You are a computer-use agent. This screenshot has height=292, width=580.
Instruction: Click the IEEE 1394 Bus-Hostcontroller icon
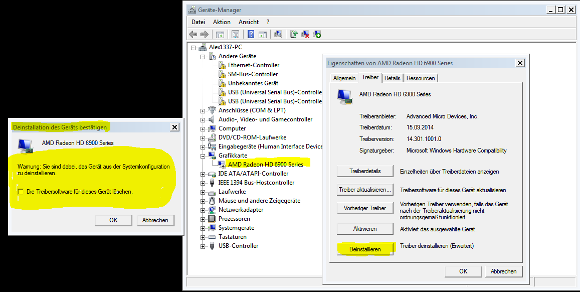212,183
